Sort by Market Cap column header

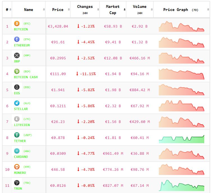[x=113, y=10]
